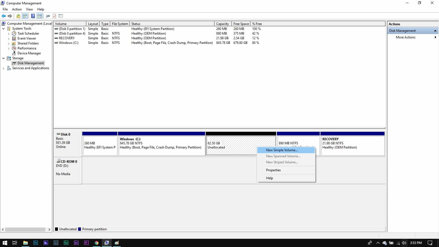Choose New Simple Volume from the context menu

point(282,150)
